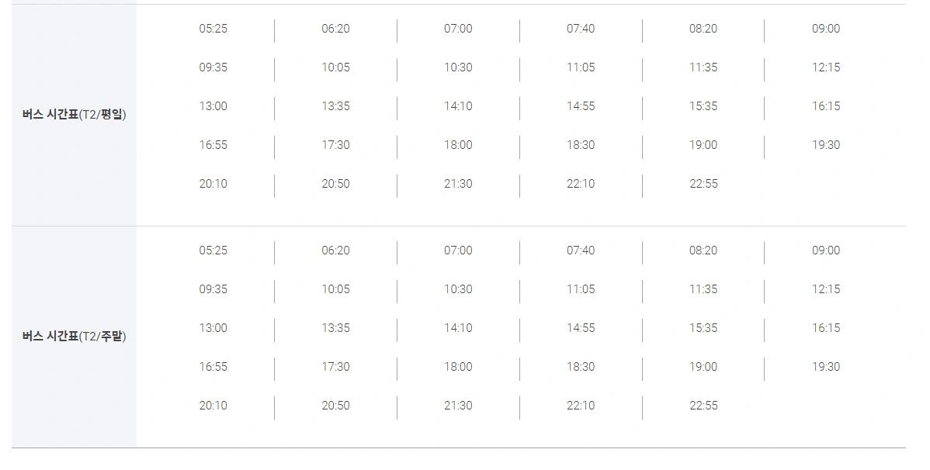
Task: Click 버스 시간표(T2/주말) row header
Action: tap(75, 336)
